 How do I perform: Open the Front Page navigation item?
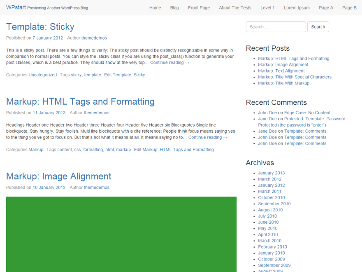(199, 7)
